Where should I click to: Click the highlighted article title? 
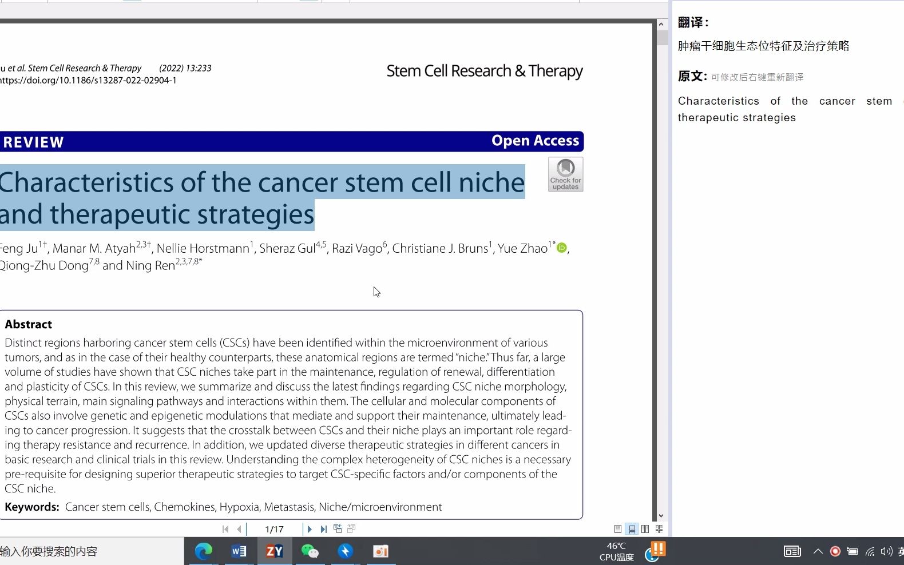[x=263, y=198]
